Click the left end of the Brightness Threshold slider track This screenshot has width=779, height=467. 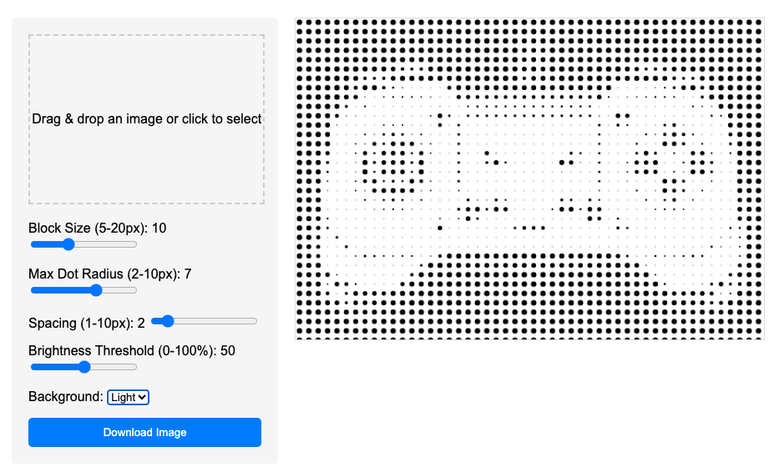tap(33, 367)
